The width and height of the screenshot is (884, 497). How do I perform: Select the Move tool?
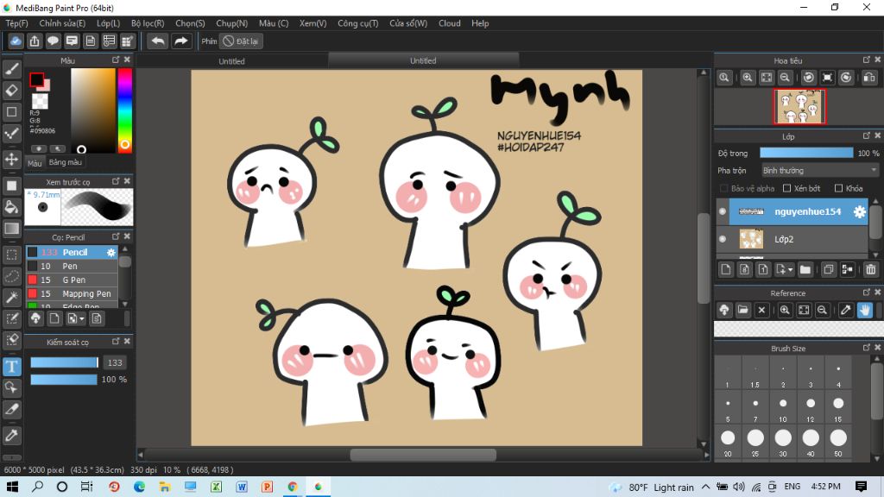pos(12,160)
